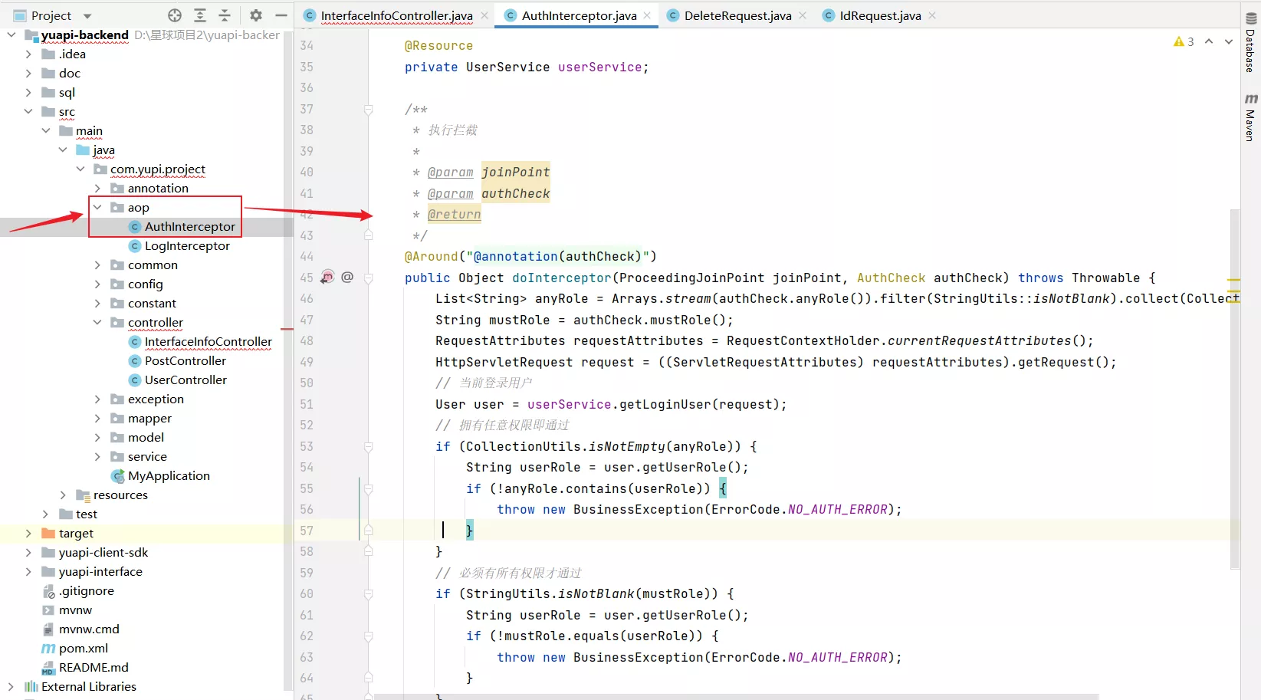1261x700 pixels.
Task: Click the editor horizontal scrollbar
Action: pos(736,696)
